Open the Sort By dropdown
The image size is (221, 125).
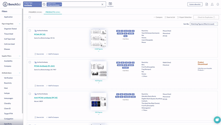tap(204, 24)
